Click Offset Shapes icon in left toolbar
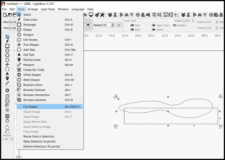This screenshot has height=160, width=225. tap(7, 90)
